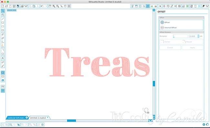Click the Distance value field 0.000
This screenshot has width=210, height=128.
193,36
